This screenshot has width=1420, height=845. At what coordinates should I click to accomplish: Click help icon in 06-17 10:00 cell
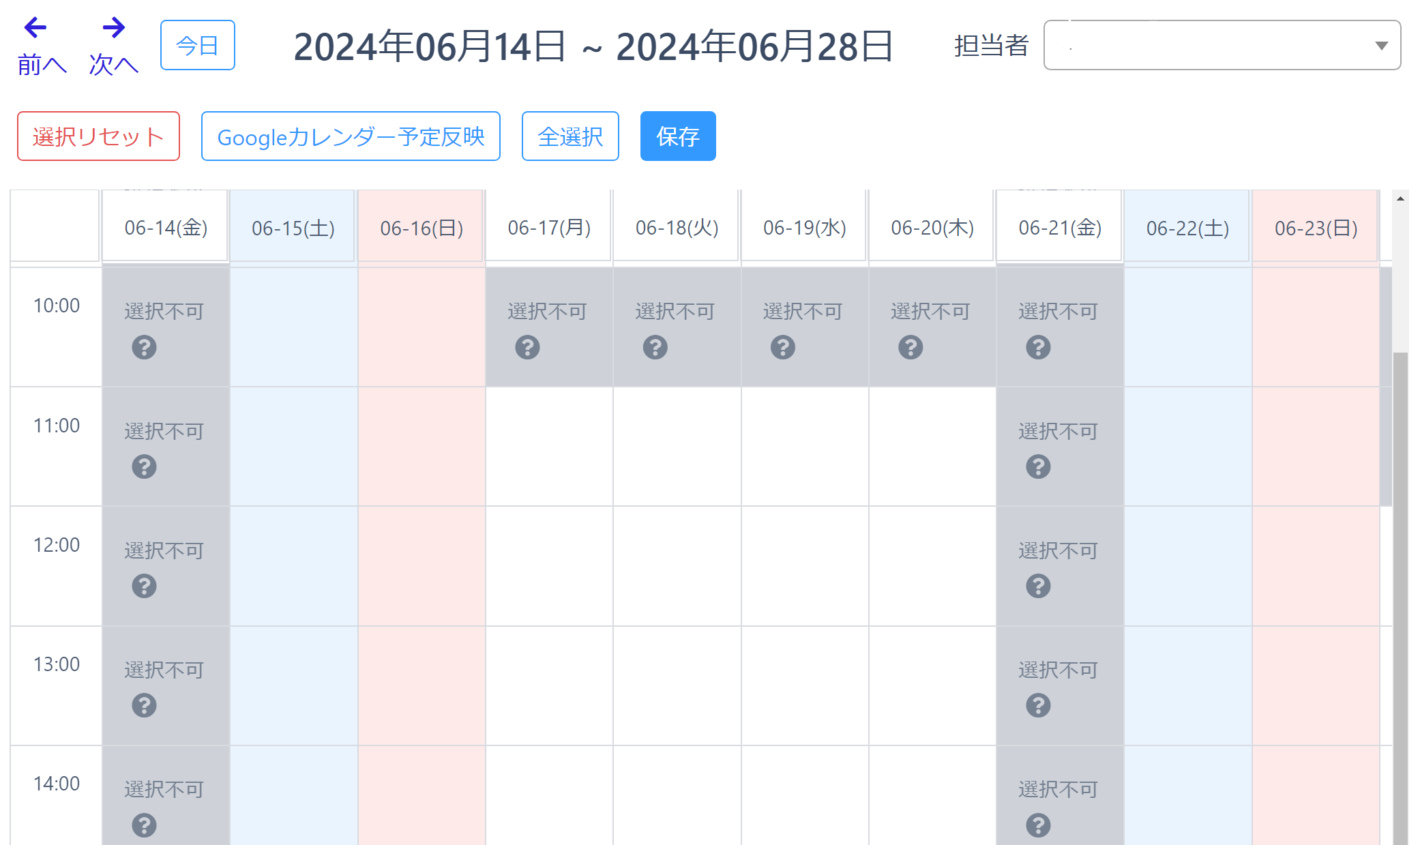[x=527, y=347]
